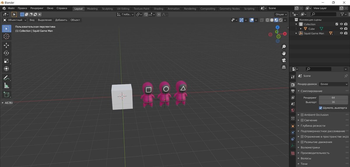Expand Squid Game Man in the outliner
Viewport: 350px width, 167px height.
pyautogui.click(x=296, y=33)
